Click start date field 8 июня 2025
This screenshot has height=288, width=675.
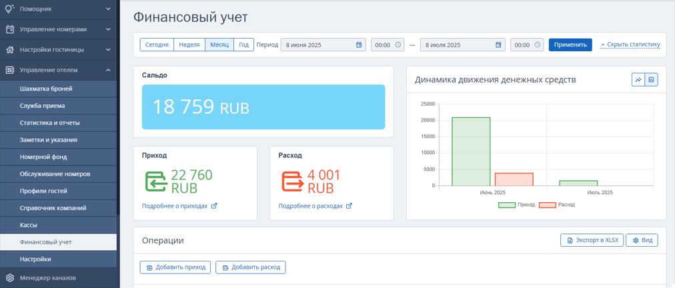[x=323, y=45]
